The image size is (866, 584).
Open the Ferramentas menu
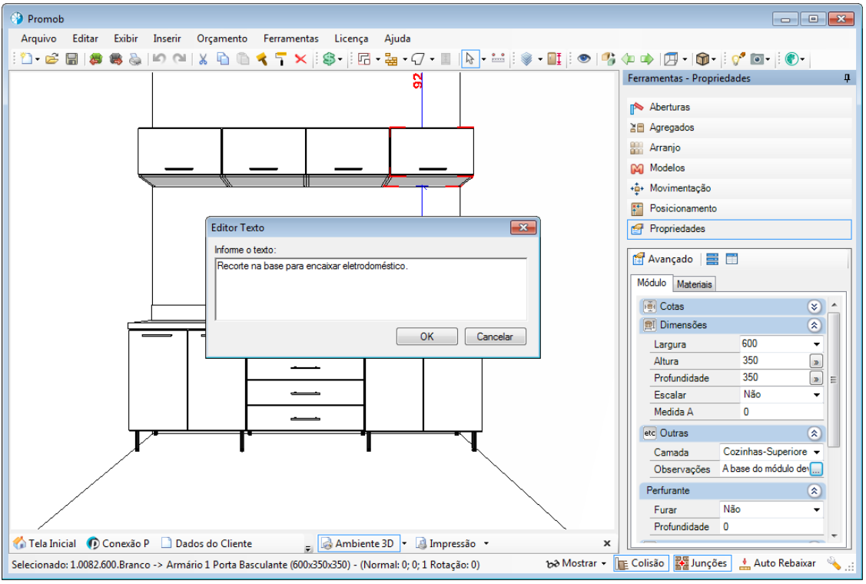tap(291, 38)
